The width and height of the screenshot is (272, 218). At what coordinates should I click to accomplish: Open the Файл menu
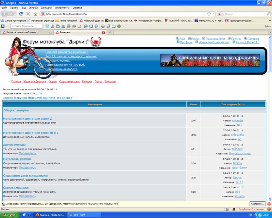click(x=4, y=7)
